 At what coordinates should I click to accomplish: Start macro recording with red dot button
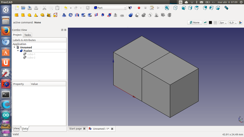tap(139, 8)
